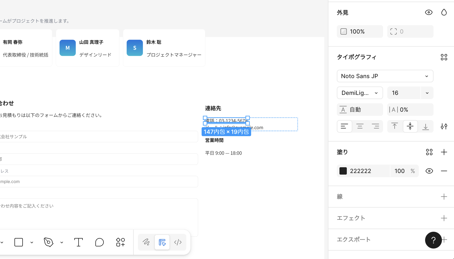
Task: Switch to Dev Mode code toggle
Action: (x=178, y=242)
